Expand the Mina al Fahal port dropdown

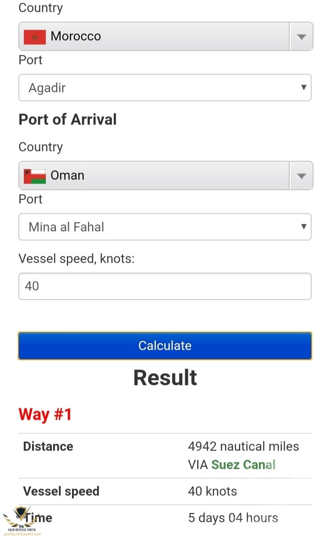[165, 227]
